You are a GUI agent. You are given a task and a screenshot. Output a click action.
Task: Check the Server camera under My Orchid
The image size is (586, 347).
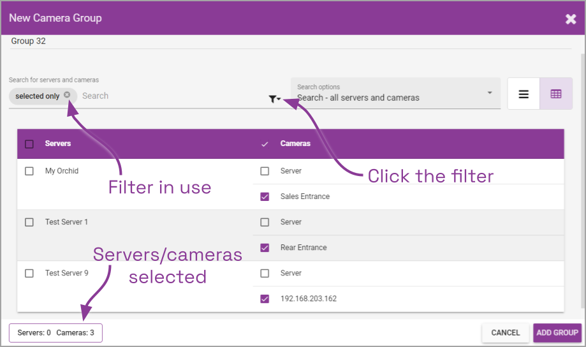(265, 172)
